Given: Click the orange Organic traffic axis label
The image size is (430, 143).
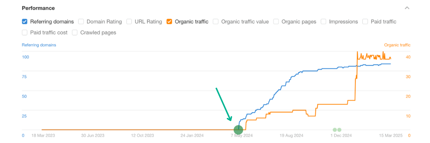Looking at the screenshot, I should [x=397, y=45].
